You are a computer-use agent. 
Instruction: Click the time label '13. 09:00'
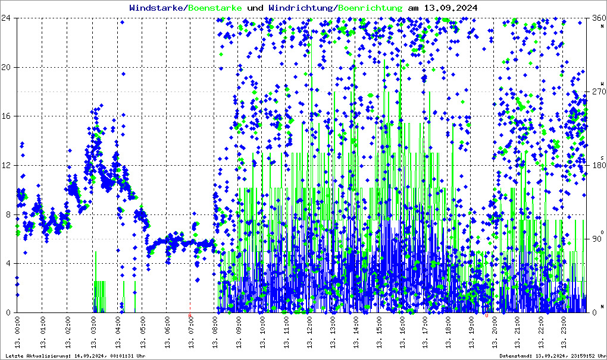coord(239,333)
